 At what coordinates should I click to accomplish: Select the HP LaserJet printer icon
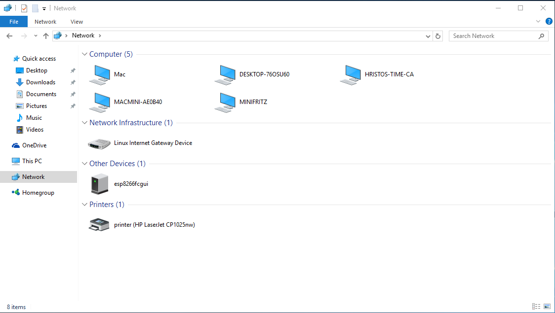pos(99,225)
